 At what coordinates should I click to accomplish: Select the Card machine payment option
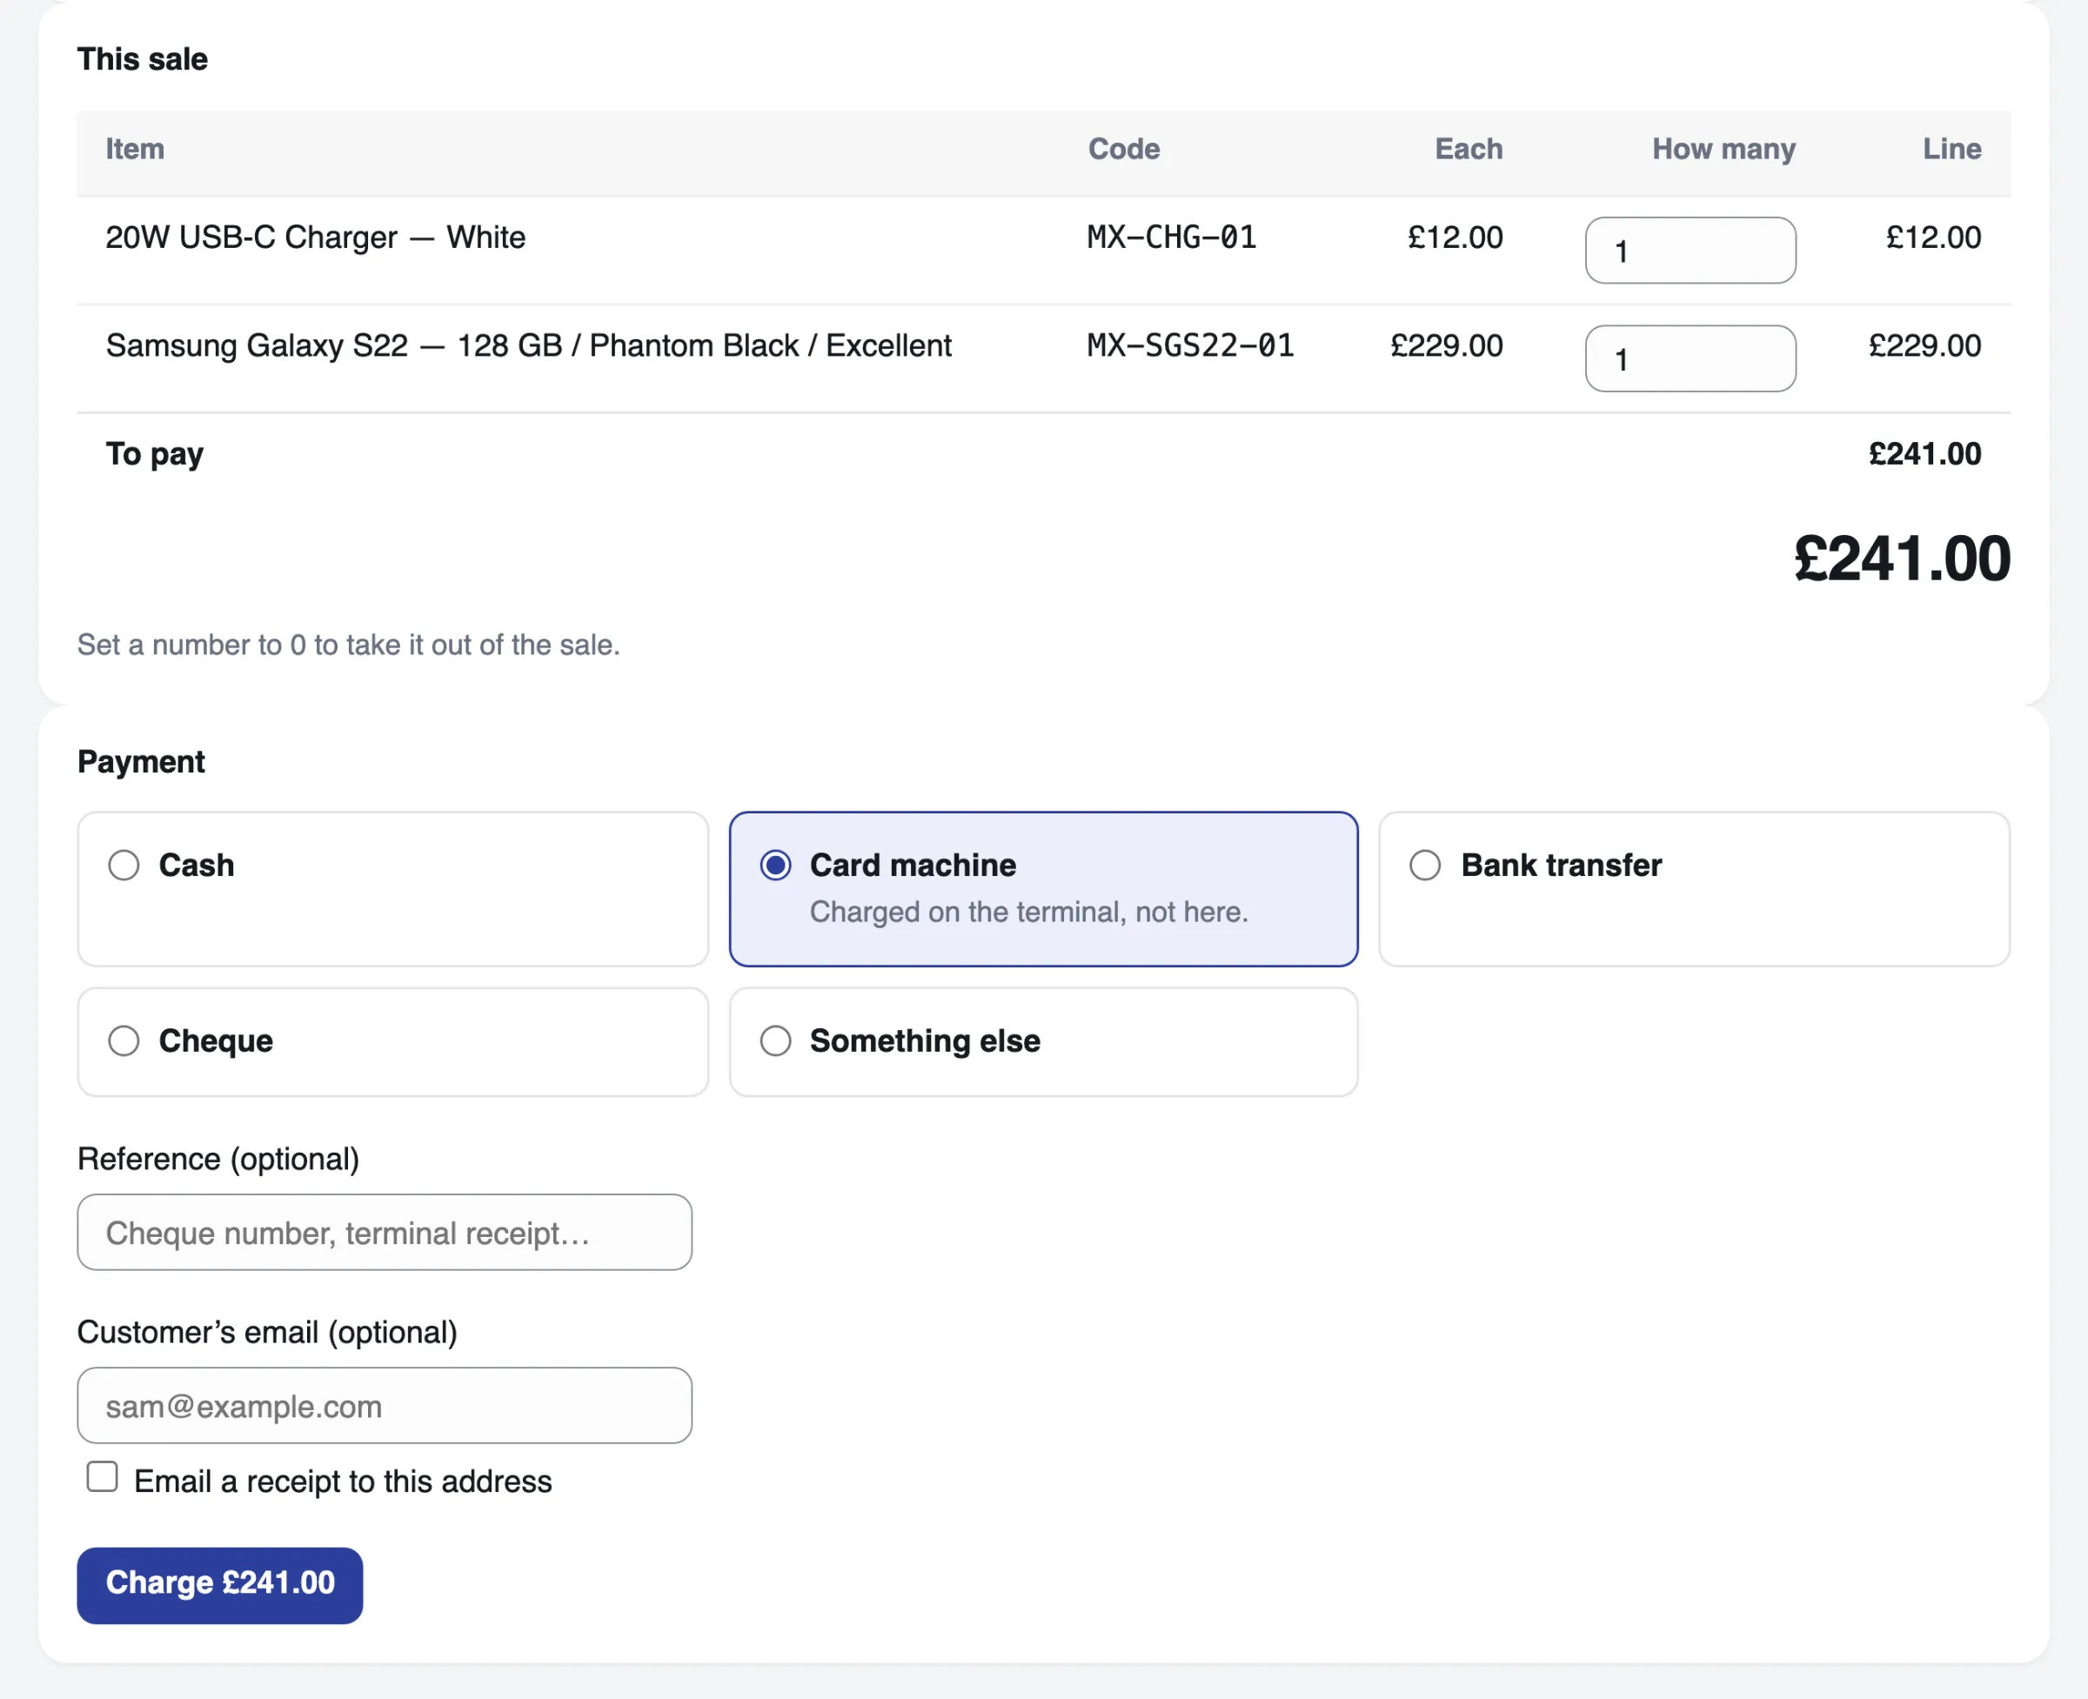[x=1043, y=889]
